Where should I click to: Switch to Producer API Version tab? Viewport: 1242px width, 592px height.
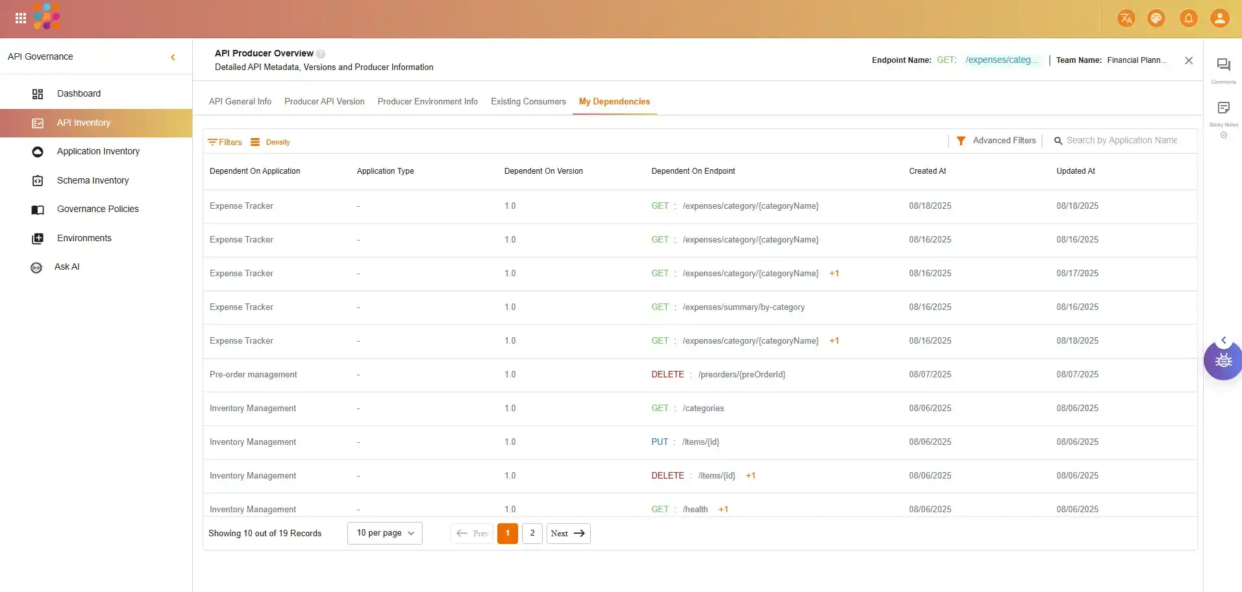pos(324,102)
